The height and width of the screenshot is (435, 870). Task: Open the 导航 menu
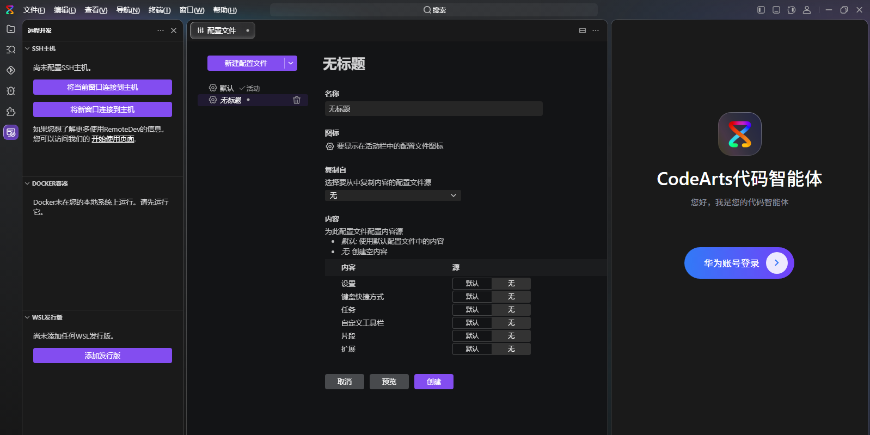128,10
